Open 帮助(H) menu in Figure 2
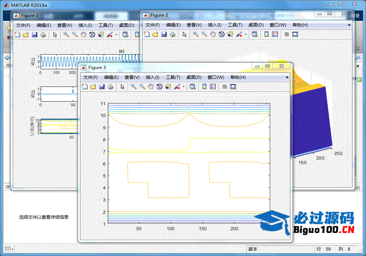 coord(300,25)
